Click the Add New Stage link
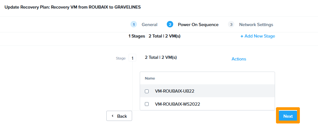 tap(260, 36)
